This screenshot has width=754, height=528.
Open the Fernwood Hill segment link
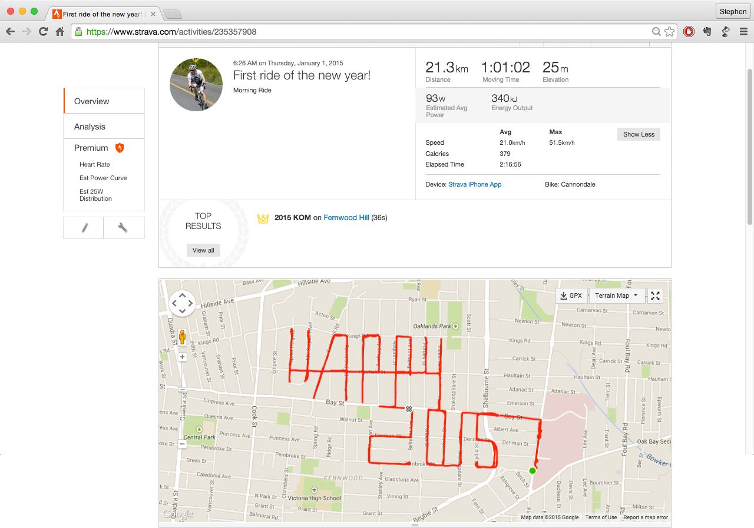(346, 218)
